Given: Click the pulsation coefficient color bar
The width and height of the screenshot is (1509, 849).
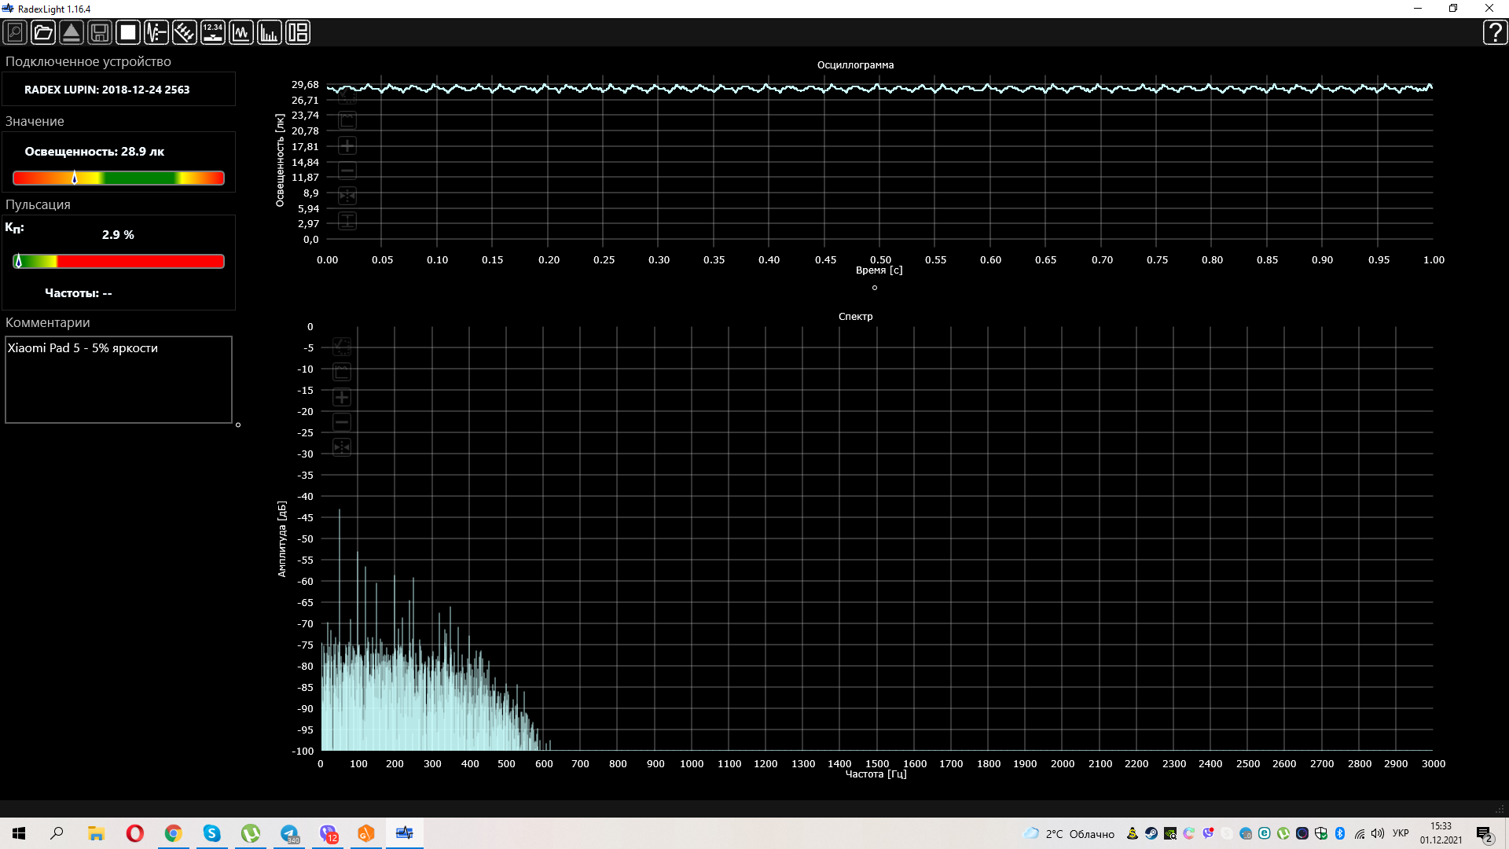Looking at the screenshot, I should click(119, 261).
